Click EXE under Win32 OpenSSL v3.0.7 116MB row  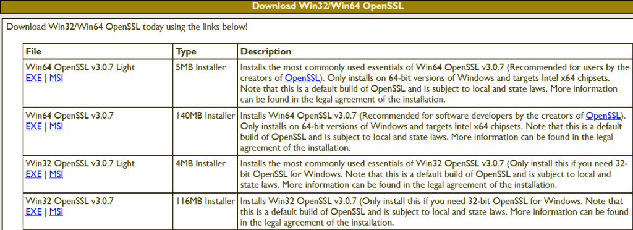coord(33,211)
